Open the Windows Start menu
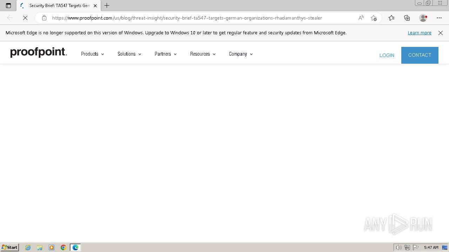This screenshot has height=252, width=449. point(10,247)
